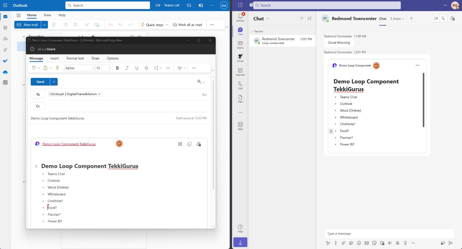Image resolution: width=462 pixels, height=249 pixels.
Task: Expand the 3 more tabs dropdown in Teams
Action: [x=397, y=19]
